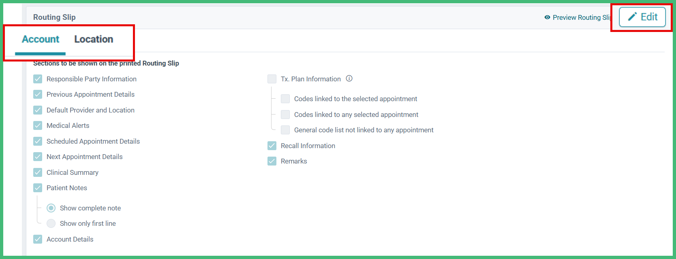The width and height of the screenshot is (676, 259).
Task: Check codes linked to the selected appointment
Action: 285,98
